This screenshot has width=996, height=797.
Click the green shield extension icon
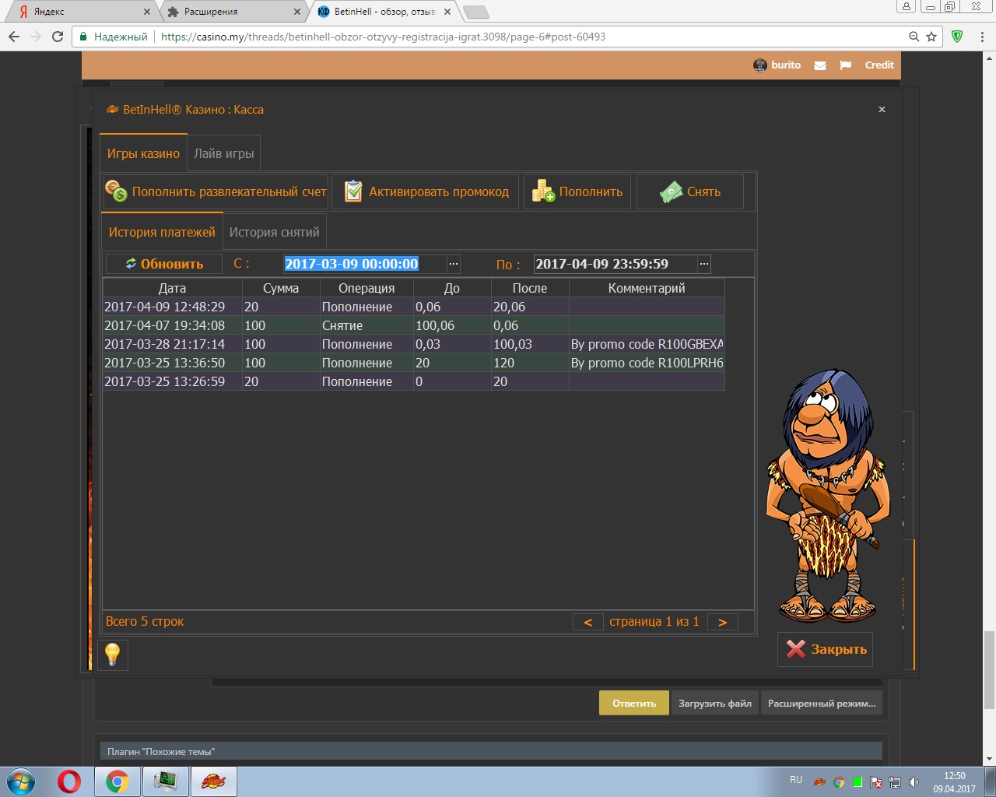tap(957, 37)
